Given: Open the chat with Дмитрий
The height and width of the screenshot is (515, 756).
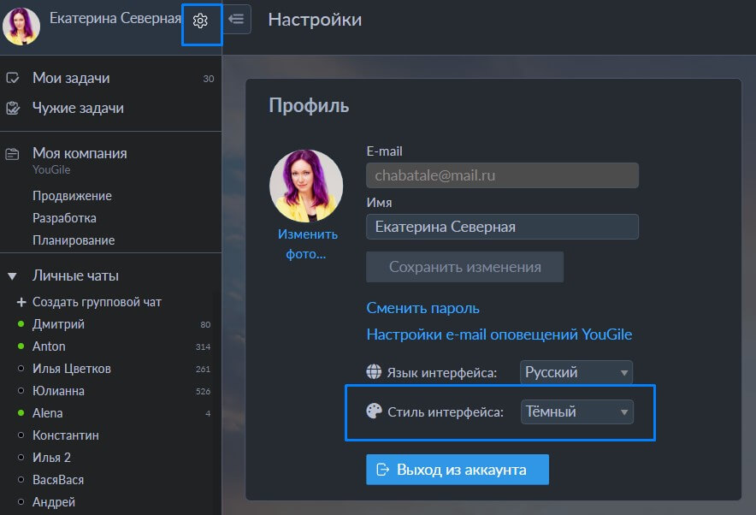Looking at the screenshot, I should [56, 324].
